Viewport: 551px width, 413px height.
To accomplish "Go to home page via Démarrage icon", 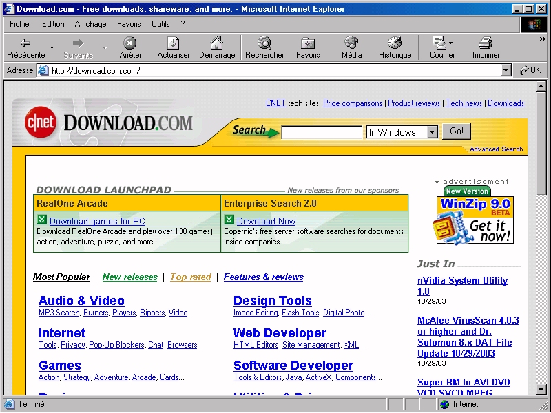I will 216,43.
